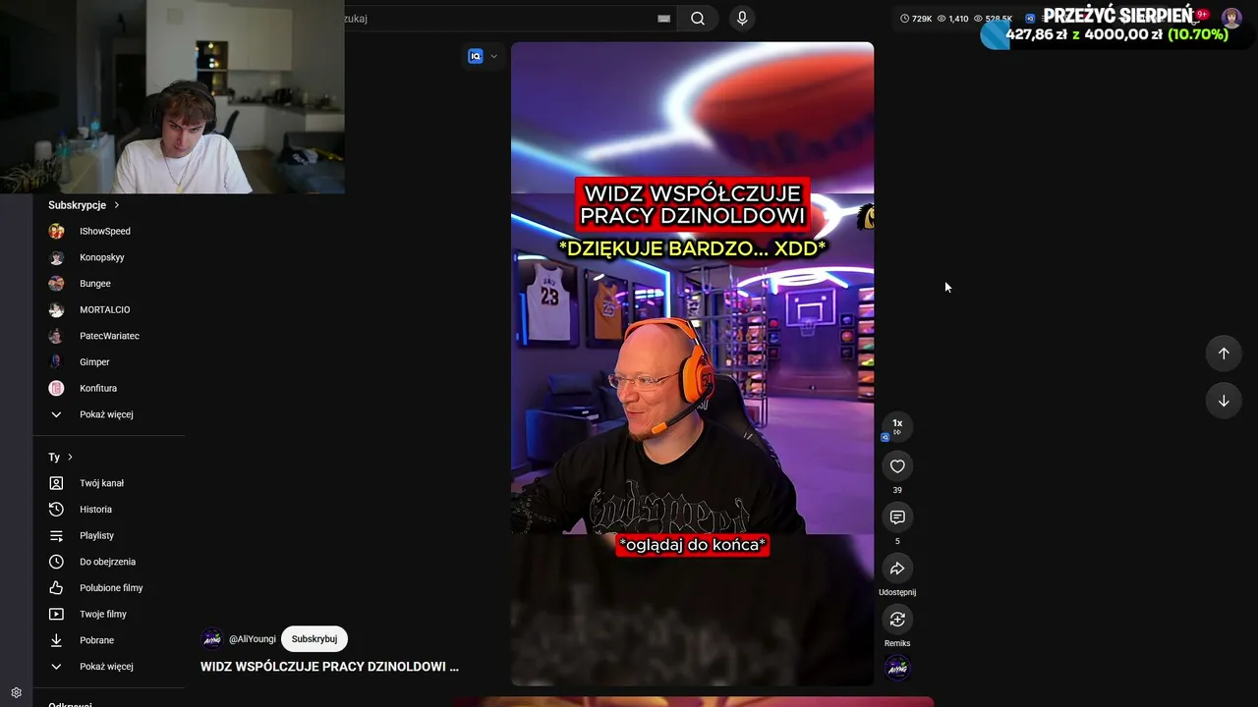Open the on-screen keyboard in search box
Screen dimensions: 1258x707
[663, 19]
